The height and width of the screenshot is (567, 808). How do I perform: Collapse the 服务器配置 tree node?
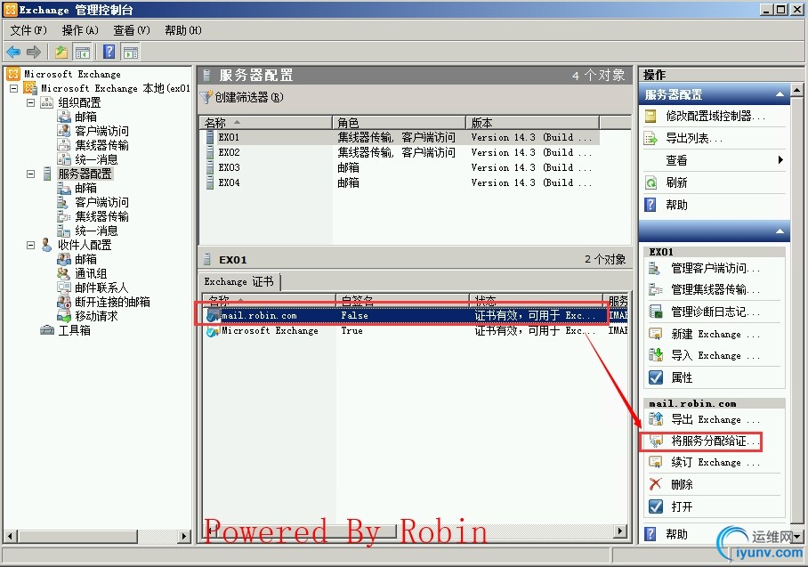click(31, 174)
